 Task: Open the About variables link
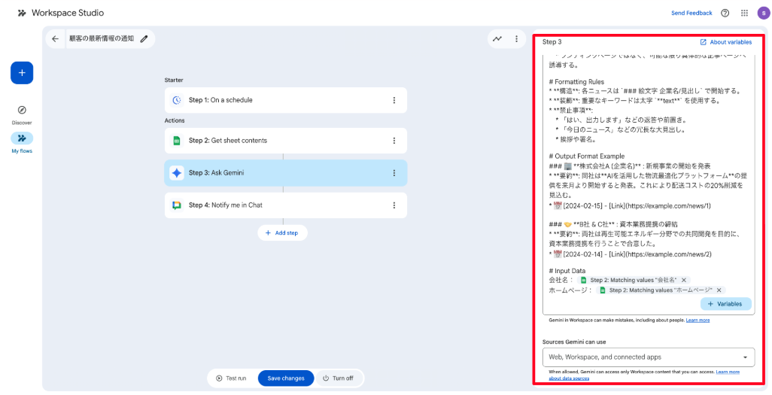point(725,42)
